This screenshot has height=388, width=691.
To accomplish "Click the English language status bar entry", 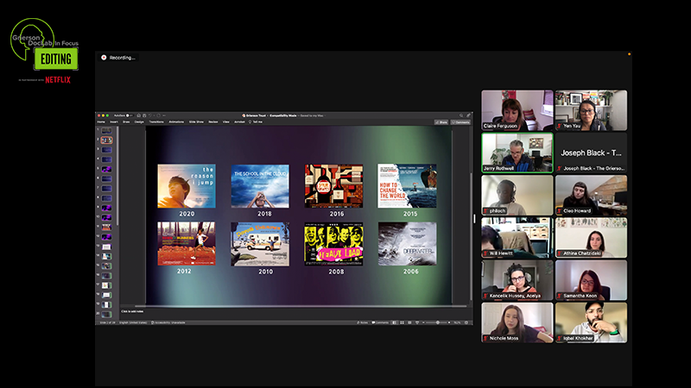I will tap(133, 322).
